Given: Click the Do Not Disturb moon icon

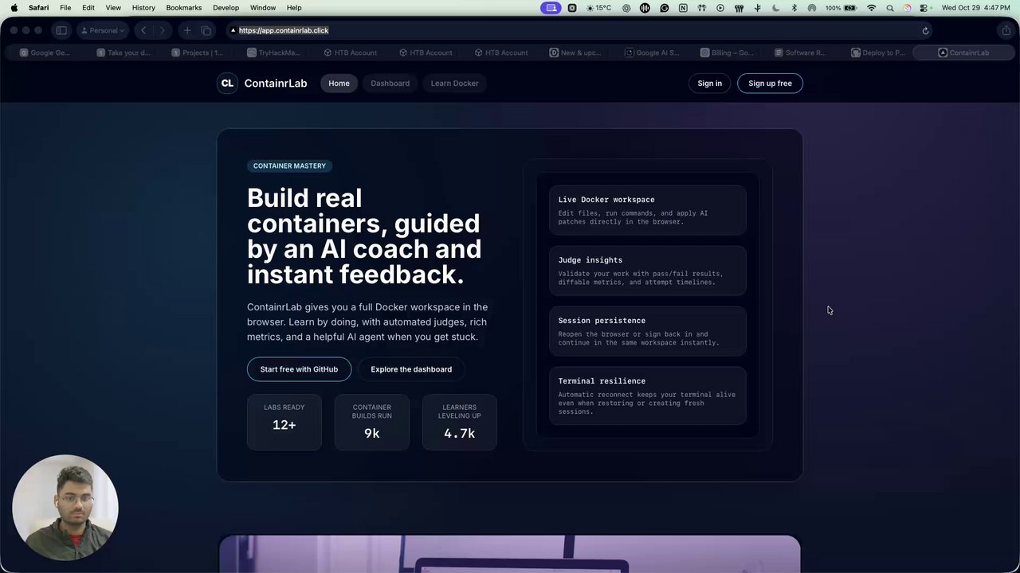Looking at the screenshot, I should coord(775,8).
